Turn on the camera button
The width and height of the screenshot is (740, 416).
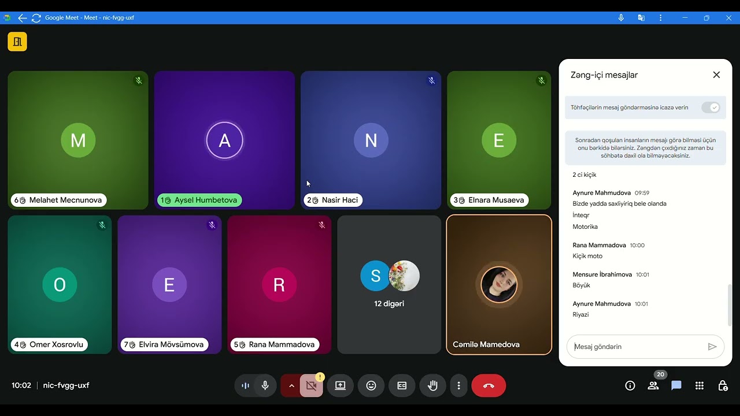coord(311,385)
